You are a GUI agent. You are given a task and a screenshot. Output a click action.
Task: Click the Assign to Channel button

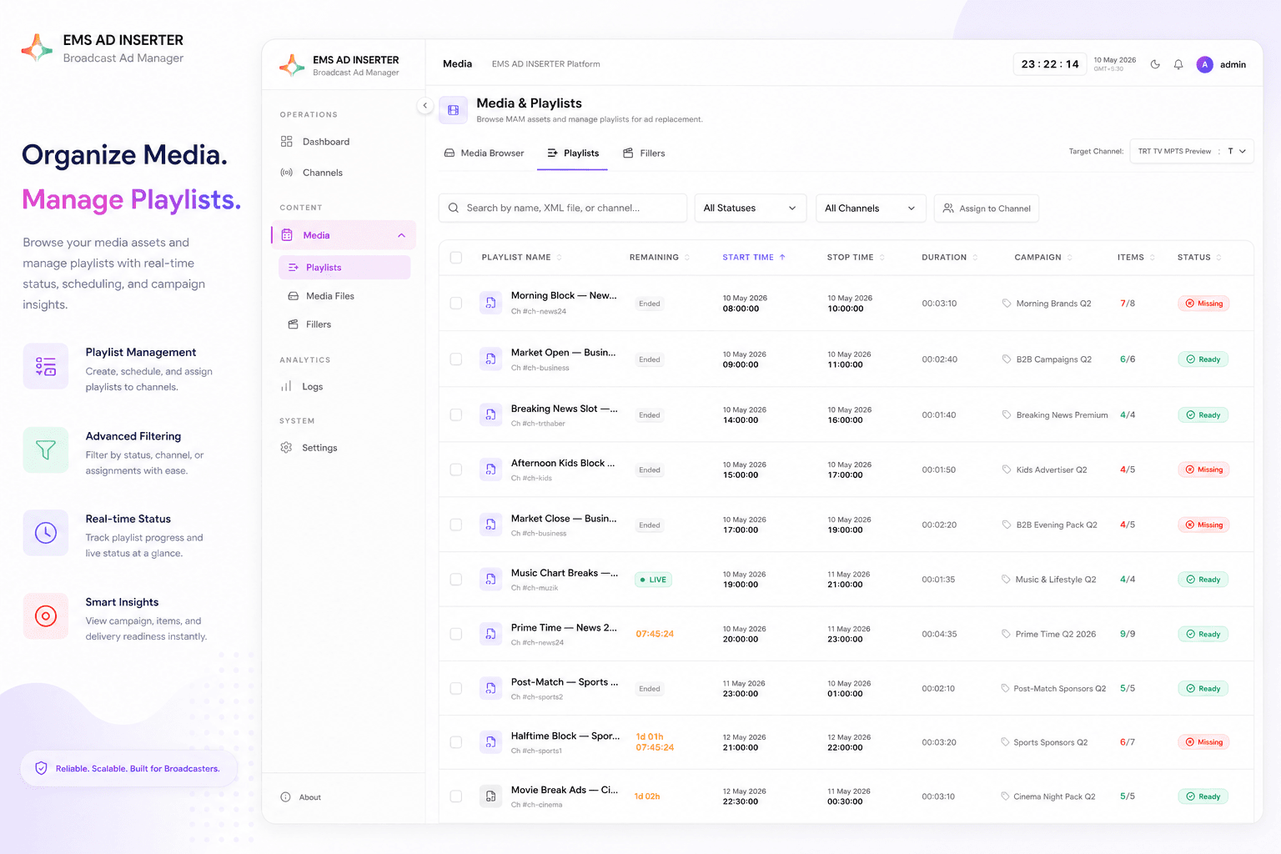[987, 208]
